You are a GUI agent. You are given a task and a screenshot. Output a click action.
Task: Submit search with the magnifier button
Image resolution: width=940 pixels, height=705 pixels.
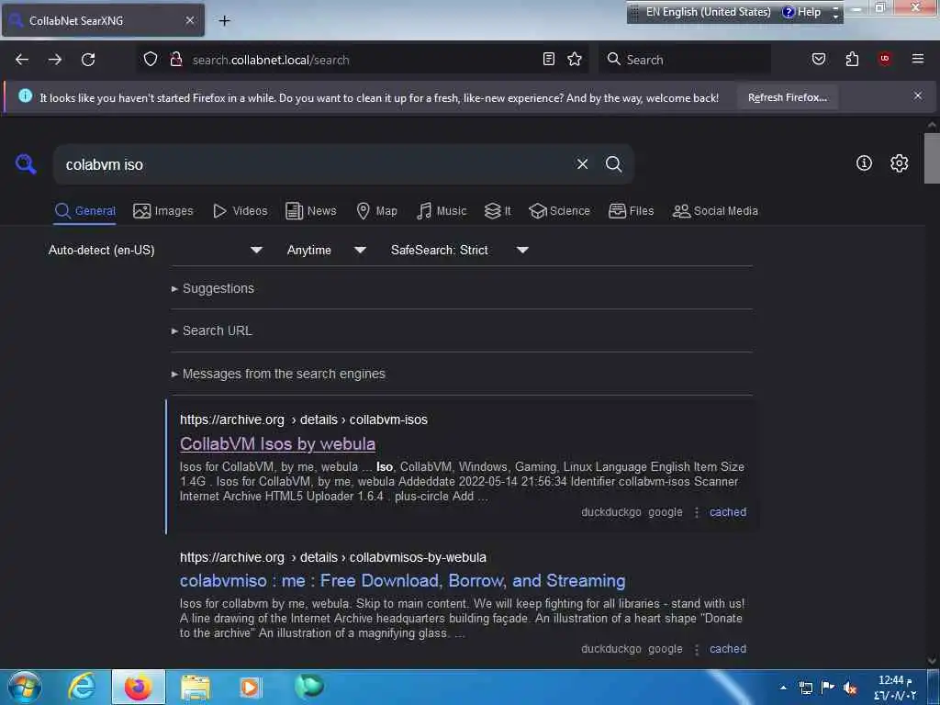[613, 164]
